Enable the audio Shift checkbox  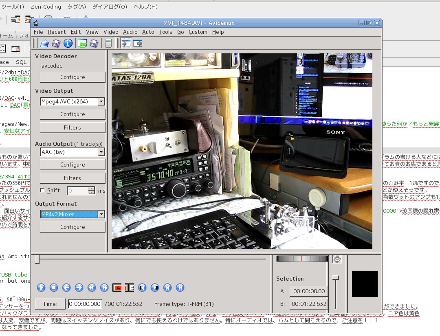pos(42,191)
